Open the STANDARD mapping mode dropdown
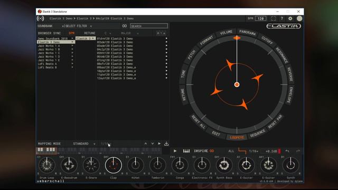338x190 pixels. coord(84,144)
